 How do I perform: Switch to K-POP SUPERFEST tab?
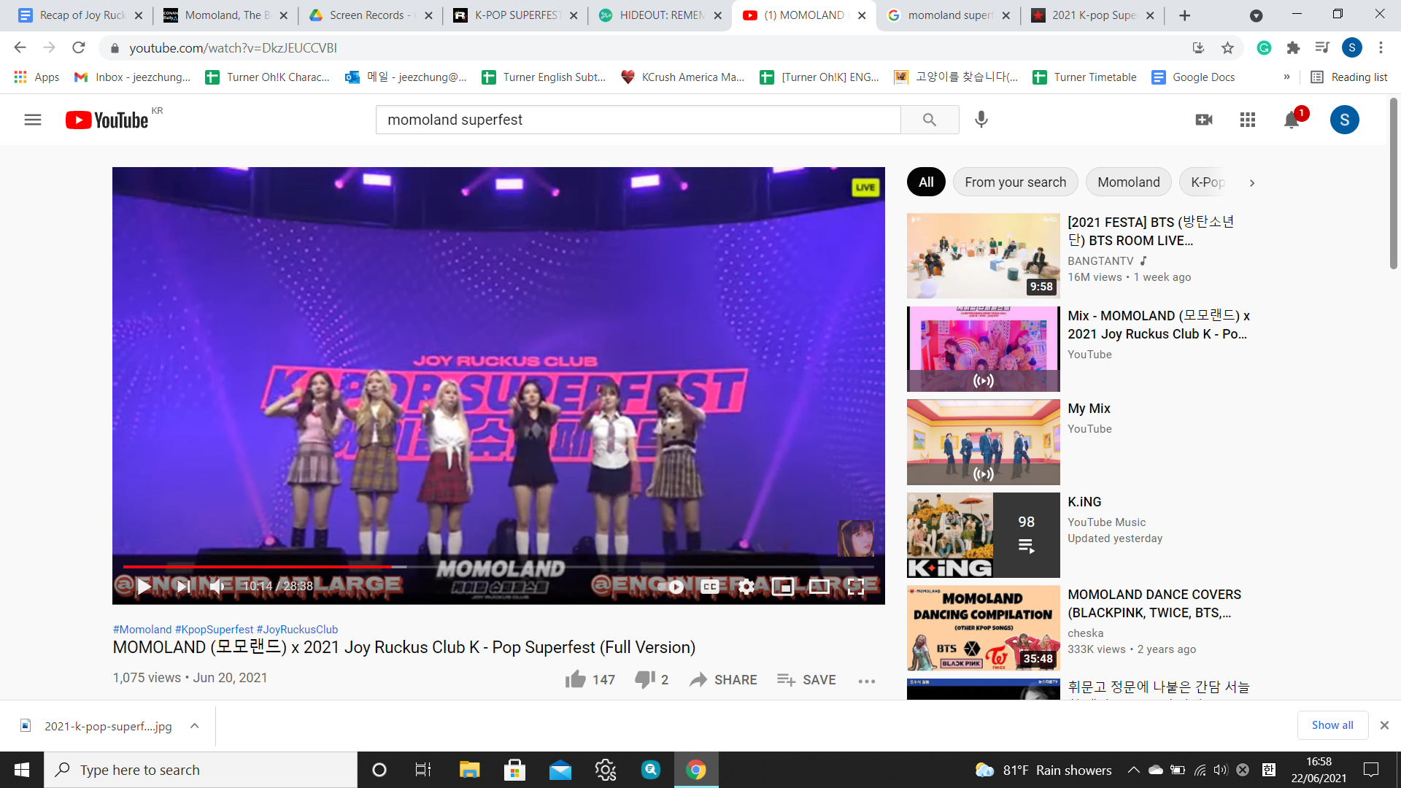tap(514, 15)
